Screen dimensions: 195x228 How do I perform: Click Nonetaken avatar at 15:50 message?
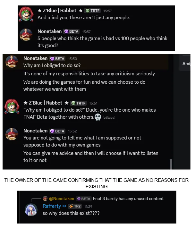(x=12, y=62)
